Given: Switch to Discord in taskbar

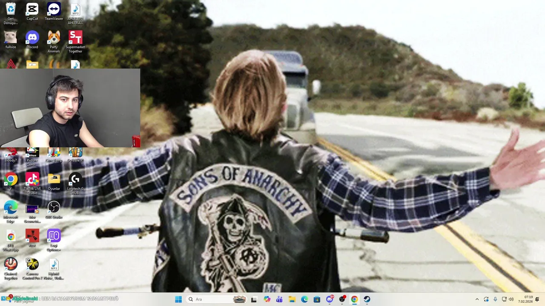Looking at the screenshot, I should coord(330,299).
